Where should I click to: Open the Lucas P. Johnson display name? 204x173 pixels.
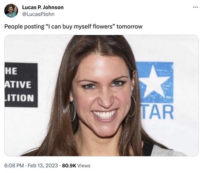[x=43, y=7]
